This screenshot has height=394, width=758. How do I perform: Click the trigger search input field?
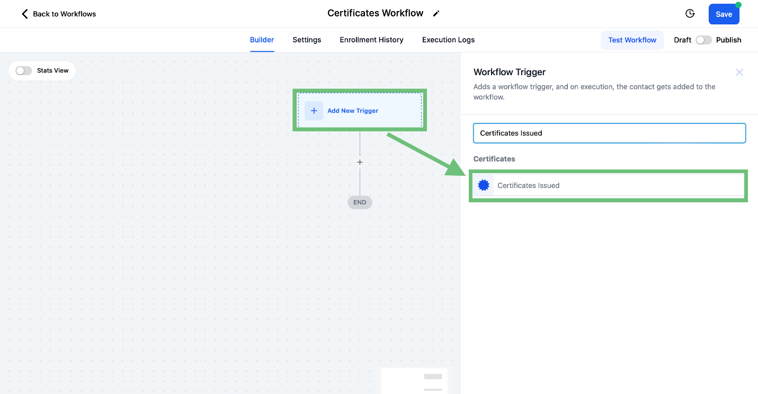click(x=609, y=133)
